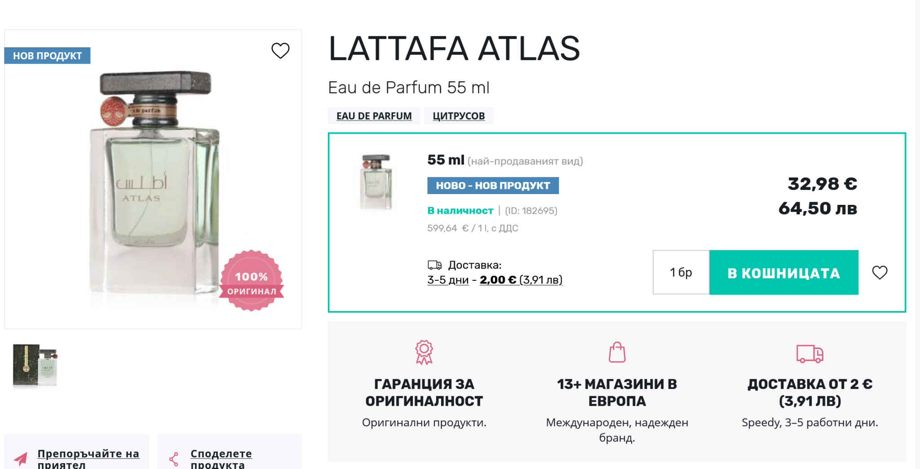This screenshot has width=920, height=469.
Task: Toggle wishlist heart beside cart button
Action: (880, 272)
